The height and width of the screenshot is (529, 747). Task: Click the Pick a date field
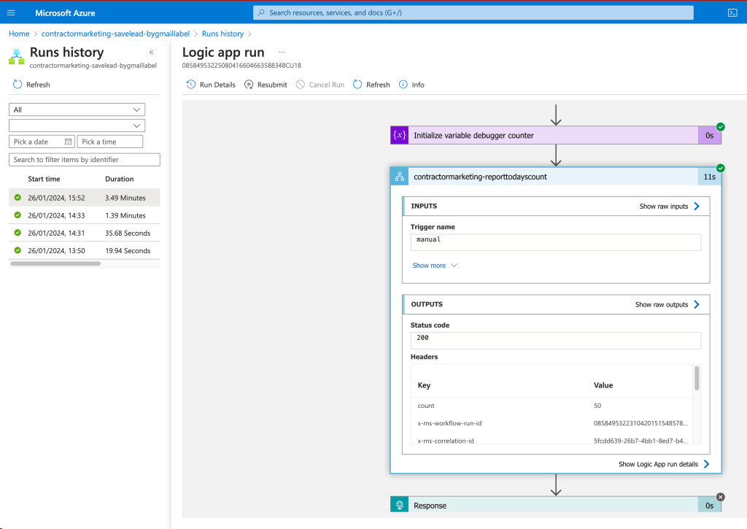point(42,142)
